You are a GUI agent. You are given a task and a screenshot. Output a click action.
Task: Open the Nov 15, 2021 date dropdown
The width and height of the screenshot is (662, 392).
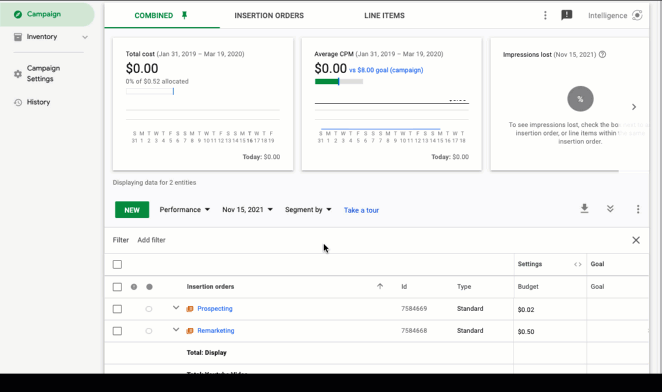(x=247, y=209)
